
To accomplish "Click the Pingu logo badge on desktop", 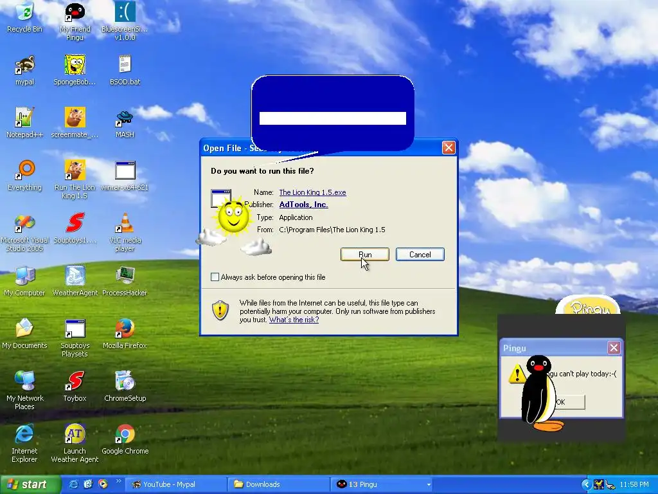I will tap(589, 305).
